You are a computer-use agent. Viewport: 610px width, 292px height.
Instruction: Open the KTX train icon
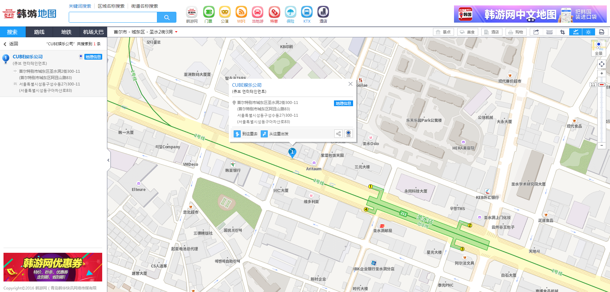pyautogui.click(x=307, y=15)
